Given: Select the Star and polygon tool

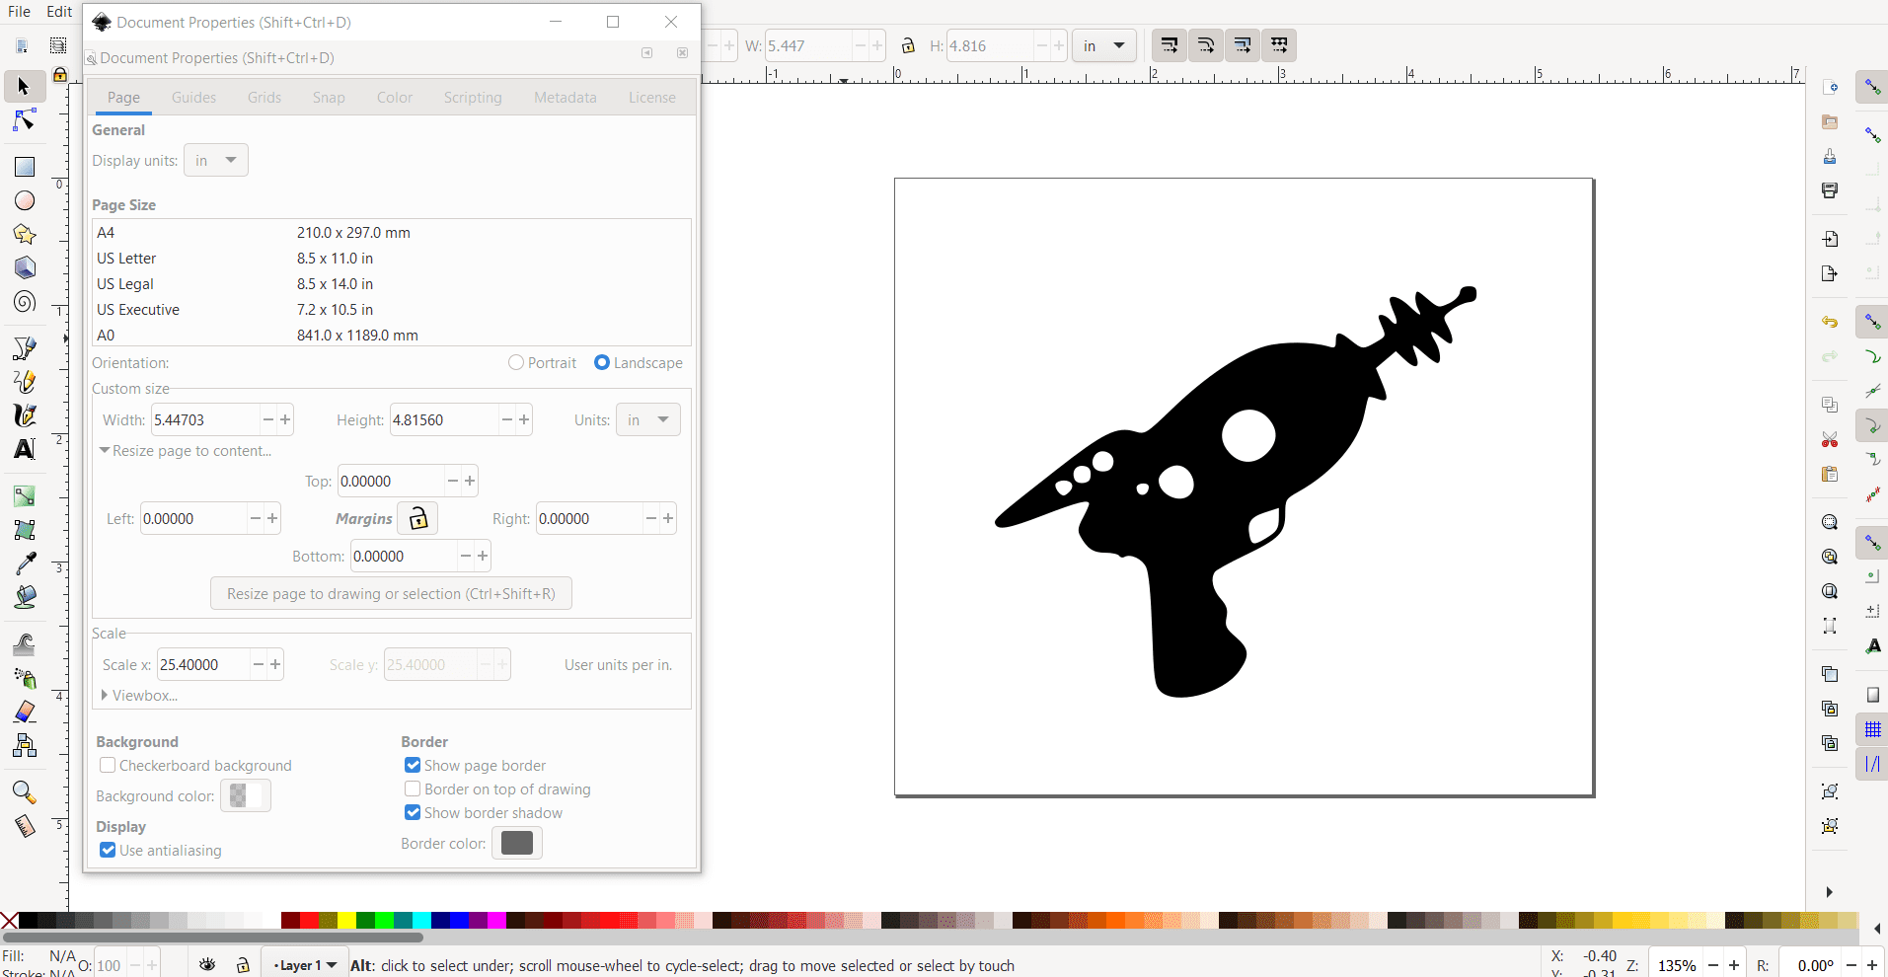Looking at the screenshot, I should (25, 235).
